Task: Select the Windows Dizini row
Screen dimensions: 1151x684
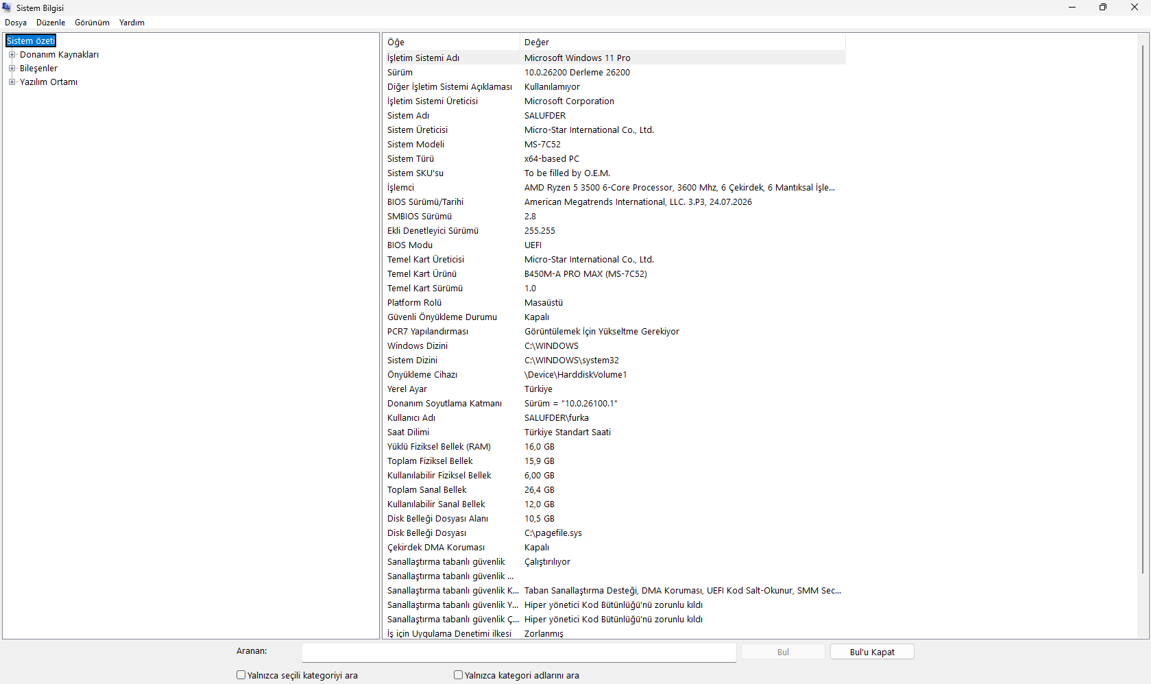Action: (614, 346)
